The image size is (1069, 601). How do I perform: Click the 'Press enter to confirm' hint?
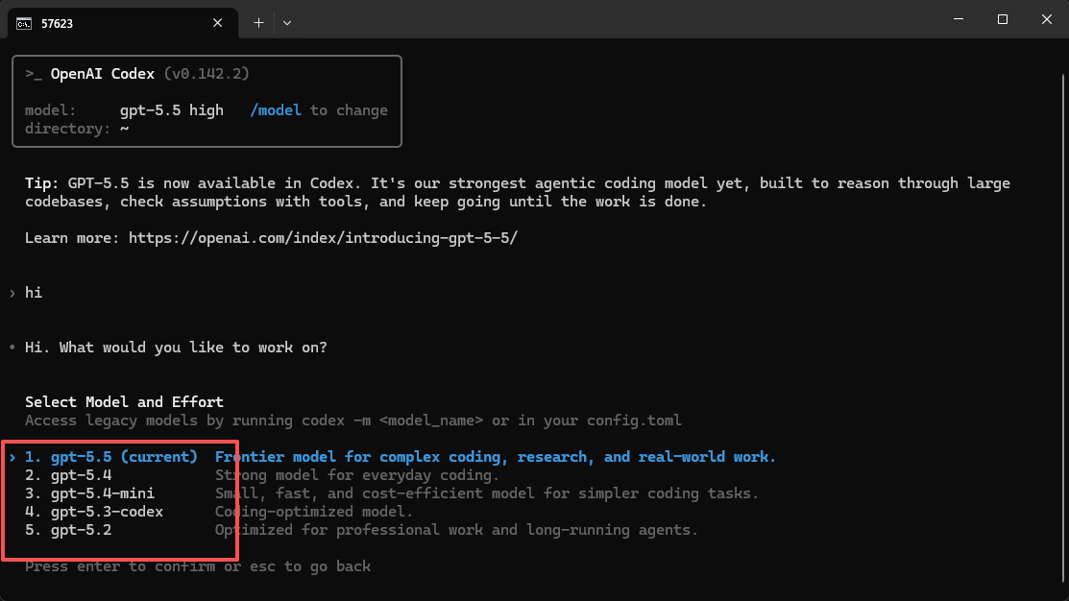pos(198,566)
